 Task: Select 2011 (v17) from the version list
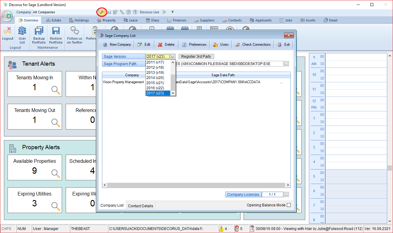pos(158,62)
